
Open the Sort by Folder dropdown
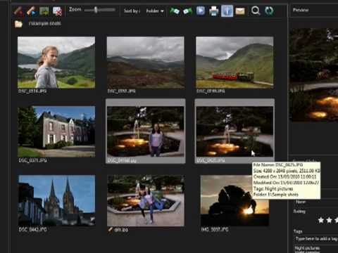[155, 11]
